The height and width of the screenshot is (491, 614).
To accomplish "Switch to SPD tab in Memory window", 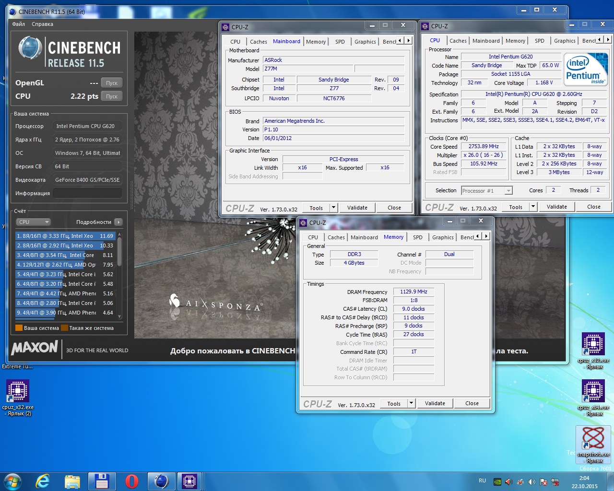I will [418, 237].
